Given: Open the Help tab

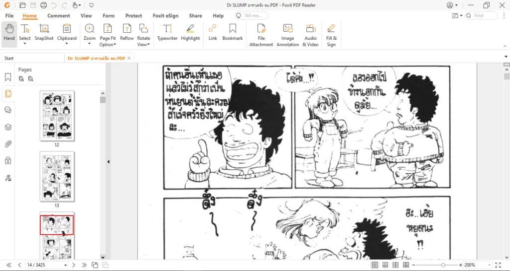Looking at the screenshot, I should 218,15.
